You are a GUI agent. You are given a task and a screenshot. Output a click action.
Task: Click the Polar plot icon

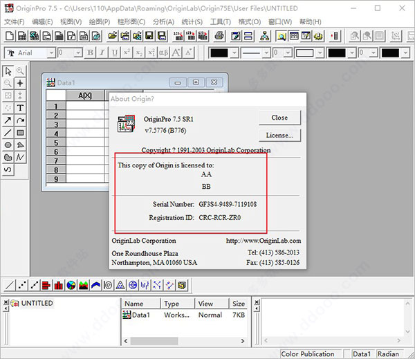point(108,285)
